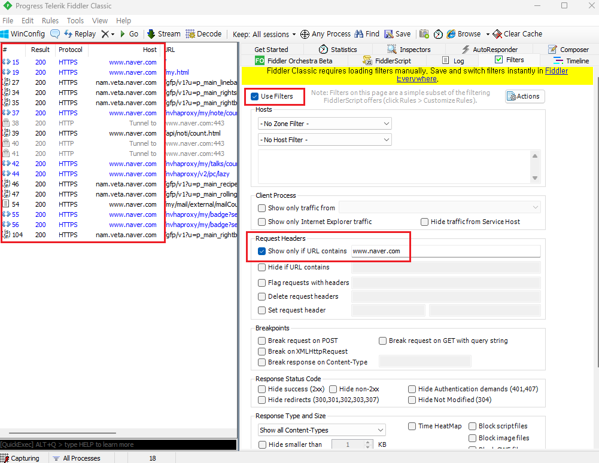This screenshot has height=463, width=599.
Task: Open the FiddlerScript tab
Action: [387, 61]
